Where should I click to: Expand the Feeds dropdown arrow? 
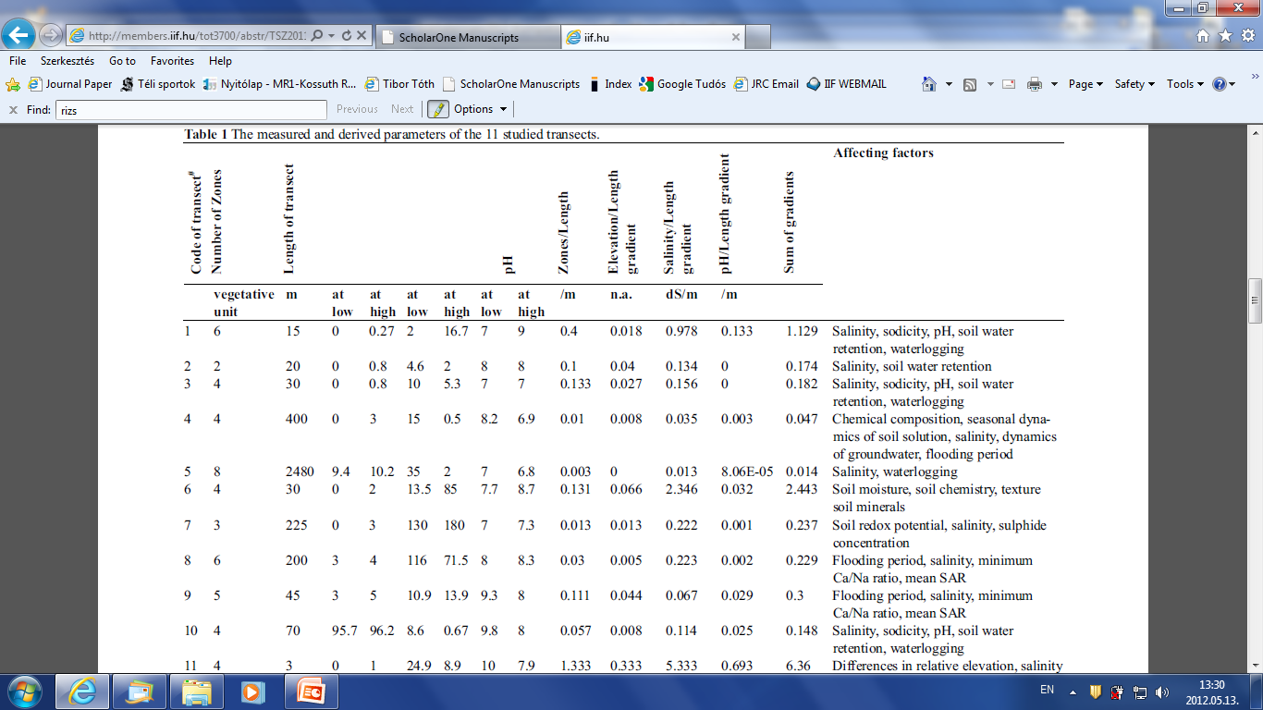989,84
